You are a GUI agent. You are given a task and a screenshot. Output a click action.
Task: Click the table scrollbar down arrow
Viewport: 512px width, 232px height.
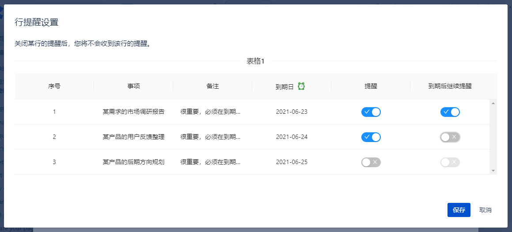pyautogui.click(x=493, y=171)
